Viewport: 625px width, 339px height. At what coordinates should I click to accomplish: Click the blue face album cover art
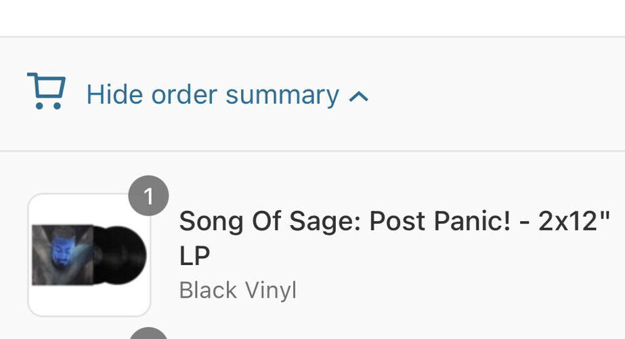tap(62, 255)
